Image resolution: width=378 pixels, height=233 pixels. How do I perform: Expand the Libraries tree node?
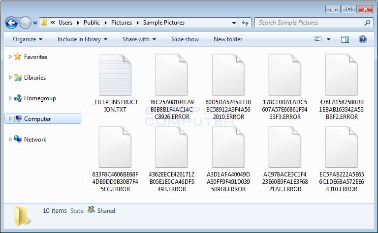(10, 78)
